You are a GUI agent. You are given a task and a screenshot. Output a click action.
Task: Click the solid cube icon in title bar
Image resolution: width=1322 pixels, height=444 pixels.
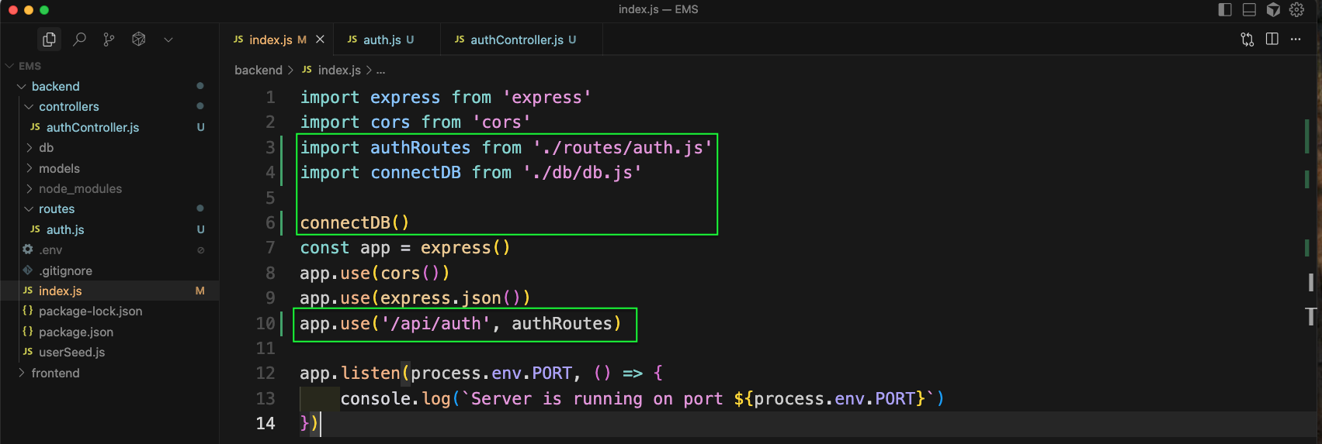point(1273,9)
